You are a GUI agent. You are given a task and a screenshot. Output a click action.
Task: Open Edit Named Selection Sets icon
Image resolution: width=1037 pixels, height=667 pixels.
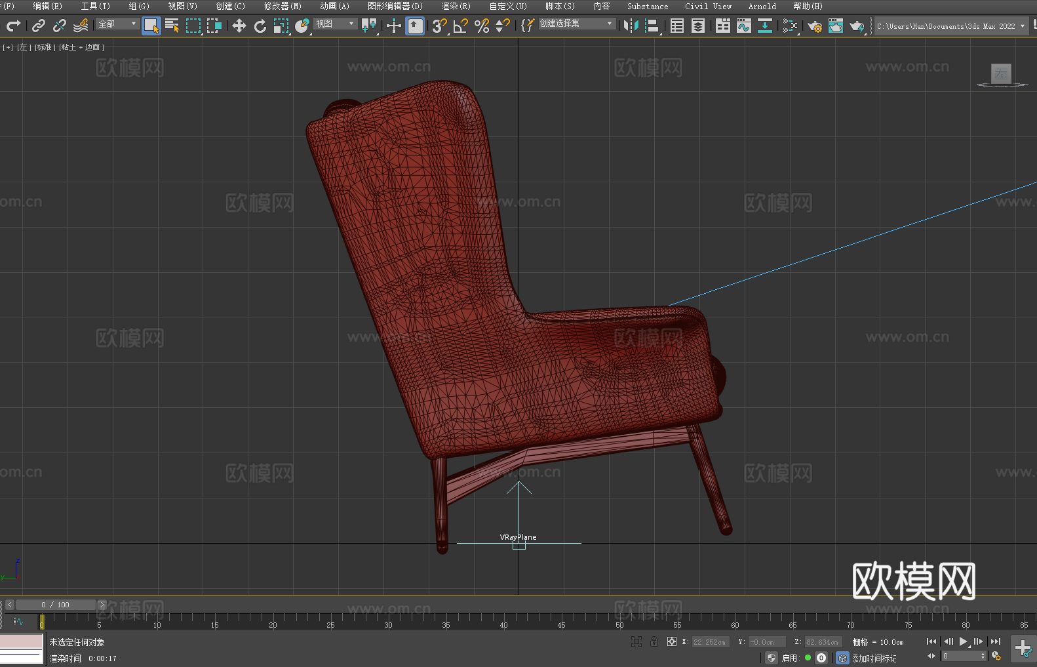tap(528, 26)
